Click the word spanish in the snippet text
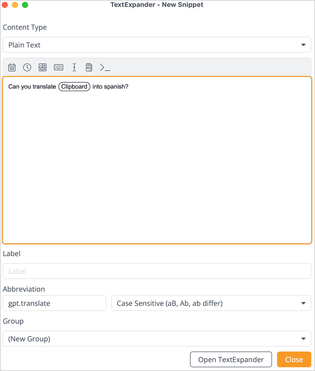The image size is (315, 371). (x=116, y=86)
